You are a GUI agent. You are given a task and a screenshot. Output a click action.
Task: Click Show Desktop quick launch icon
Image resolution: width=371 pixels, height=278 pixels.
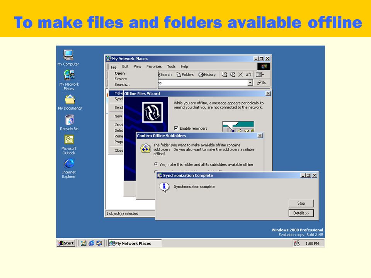click(83, 243)
